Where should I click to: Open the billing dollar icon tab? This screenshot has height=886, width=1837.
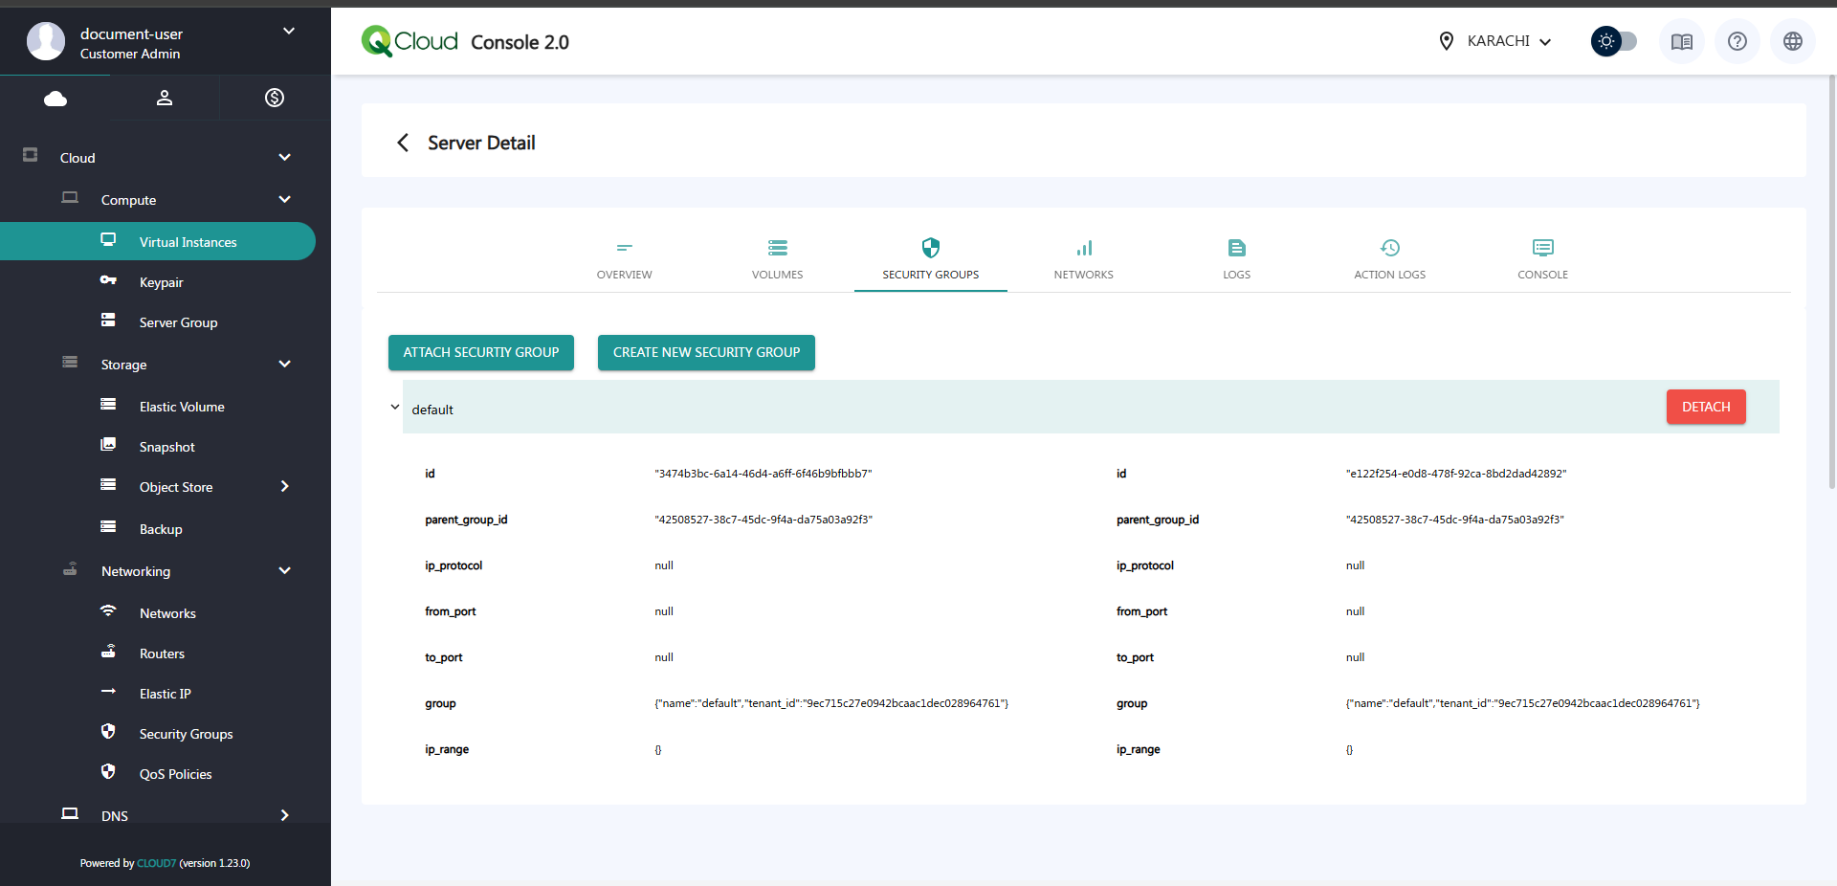click(x=275, y=98)
